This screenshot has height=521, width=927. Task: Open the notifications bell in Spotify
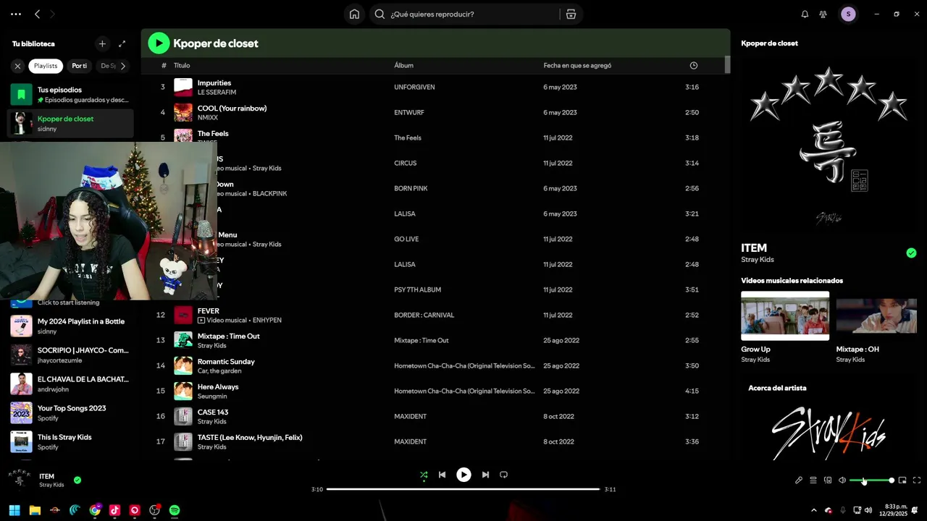coord(805,14)
